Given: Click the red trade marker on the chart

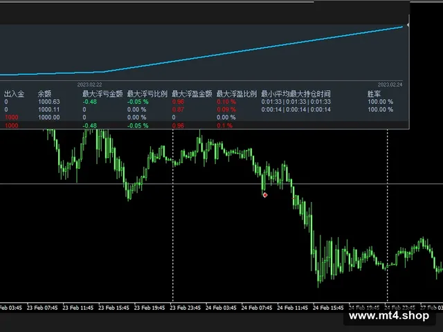Looking at the screenshot, I should coord(265,195).
